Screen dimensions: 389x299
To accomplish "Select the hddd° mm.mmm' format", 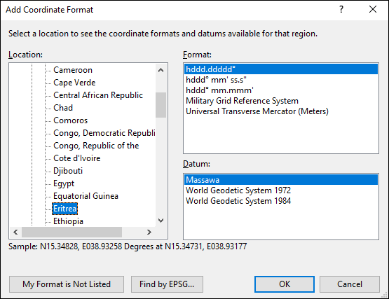I will point(281,90).
